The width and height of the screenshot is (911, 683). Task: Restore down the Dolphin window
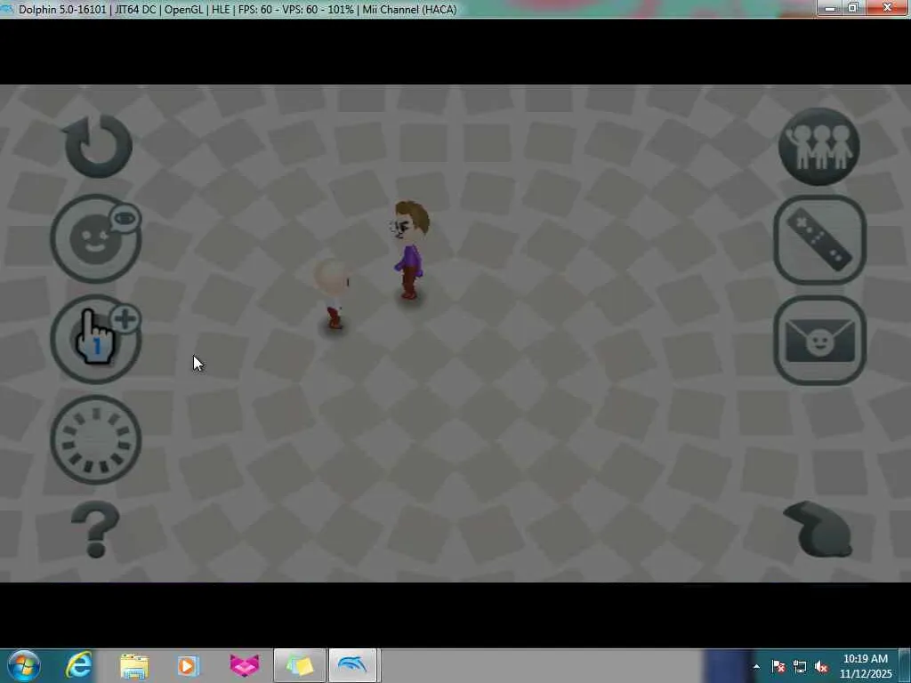pyautogui.click(x=854, y=8)
